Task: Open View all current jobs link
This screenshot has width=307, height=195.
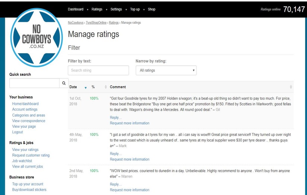Action: (28, 166)
